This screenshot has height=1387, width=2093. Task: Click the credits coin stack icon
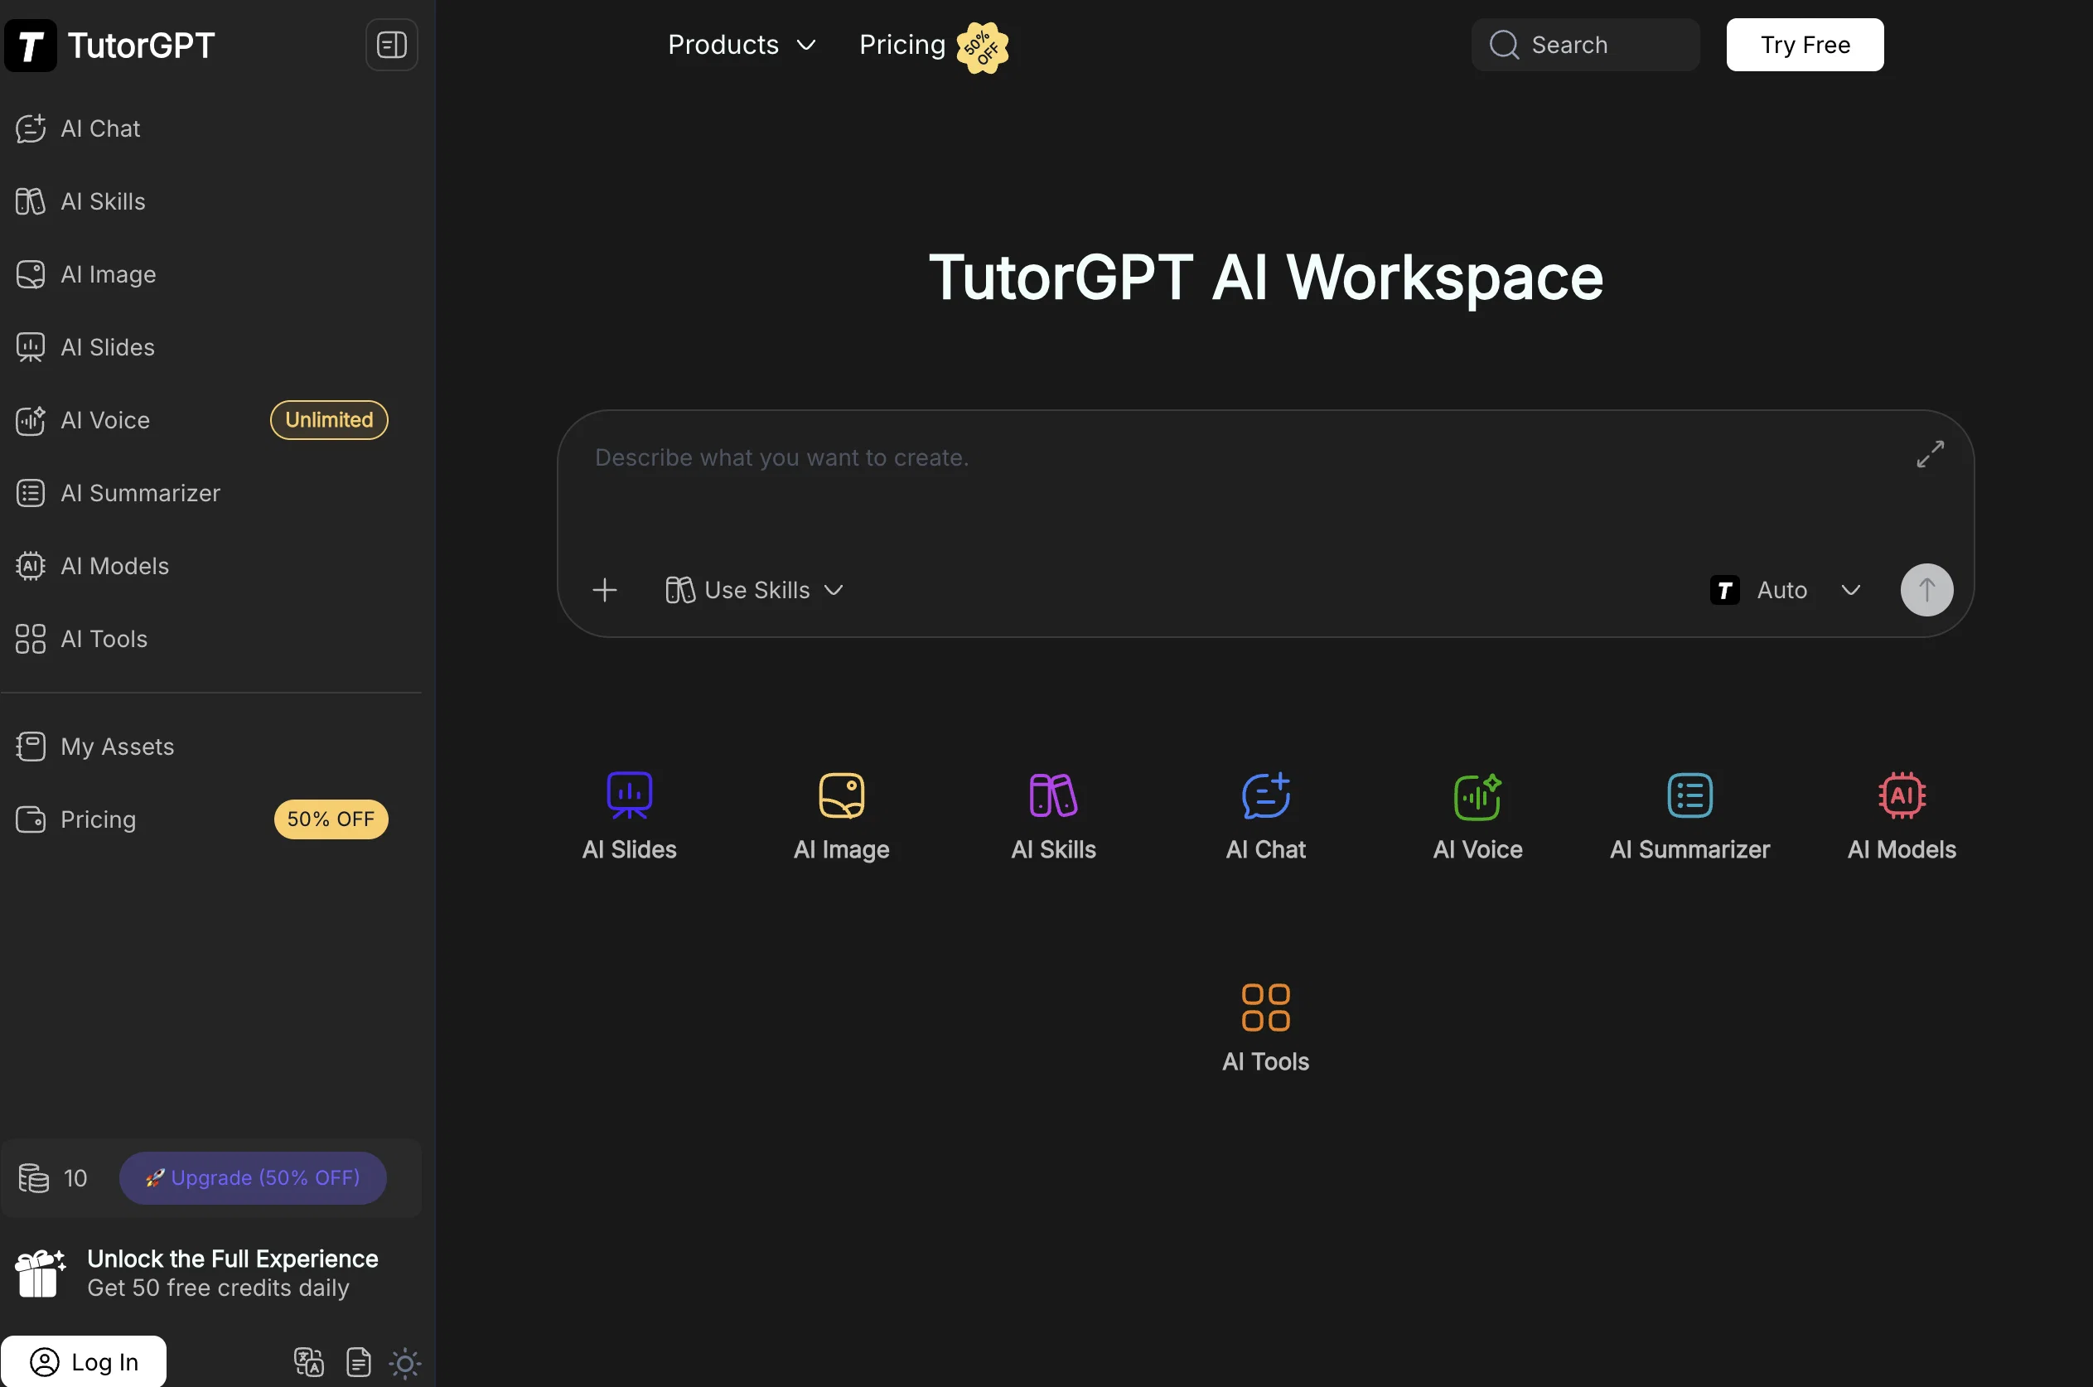(34, 1178)
